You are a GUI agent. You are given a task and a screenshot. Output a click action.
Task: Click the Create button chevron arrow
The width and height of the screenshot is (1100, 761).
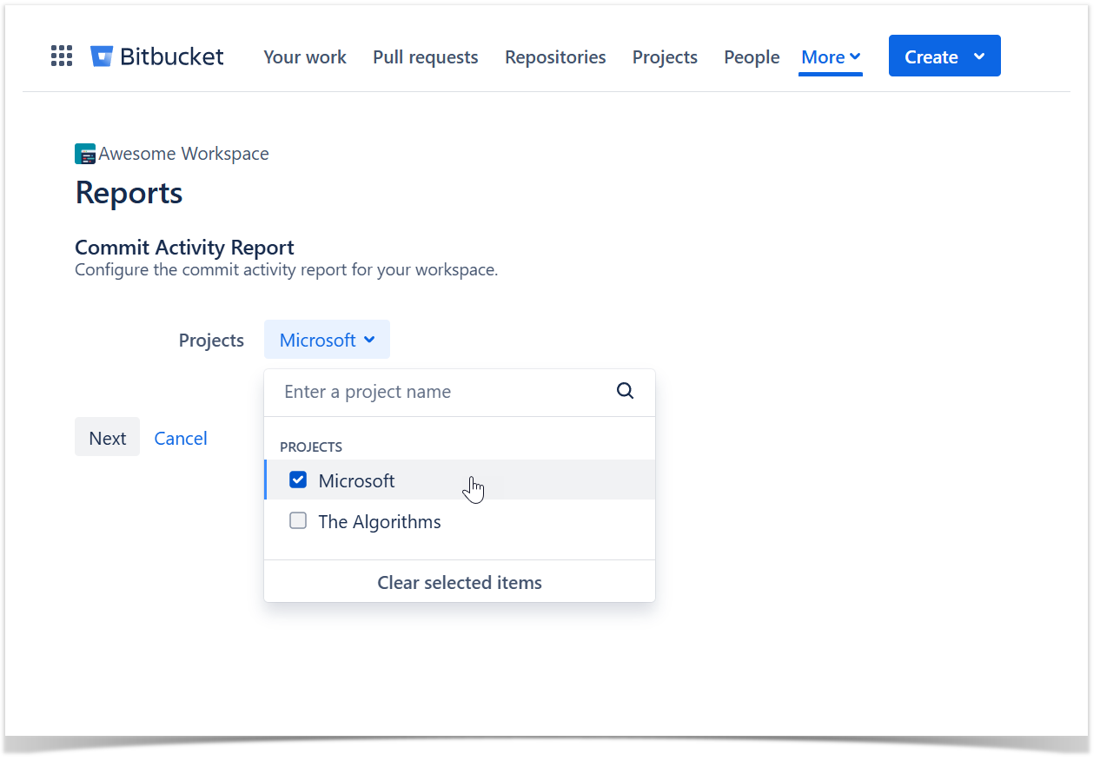tap(979, 56)
